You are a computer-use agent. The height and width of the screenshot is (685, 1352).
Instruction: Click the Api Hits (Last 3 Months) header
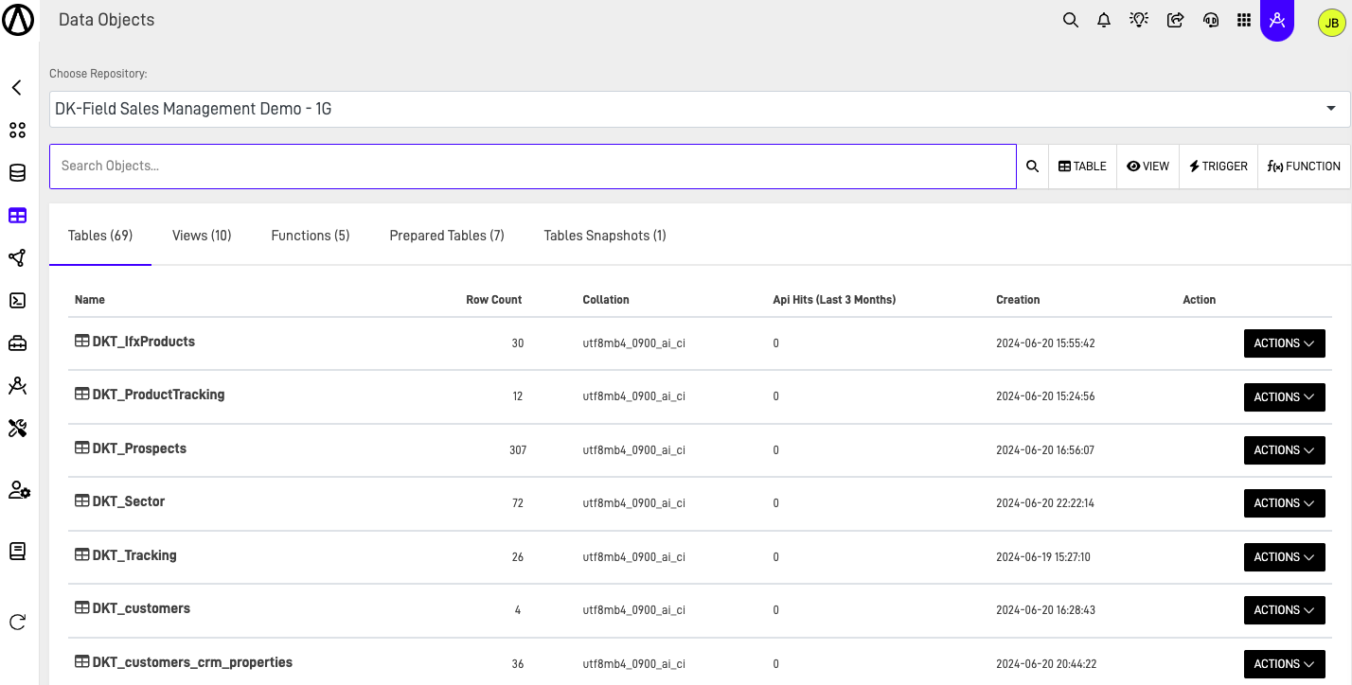tap(834, 300)
